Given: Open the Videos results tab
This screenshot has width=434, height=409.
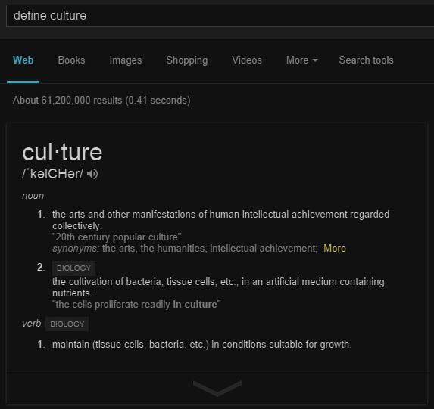Looking at the screenshot, I should click(247, 60).
